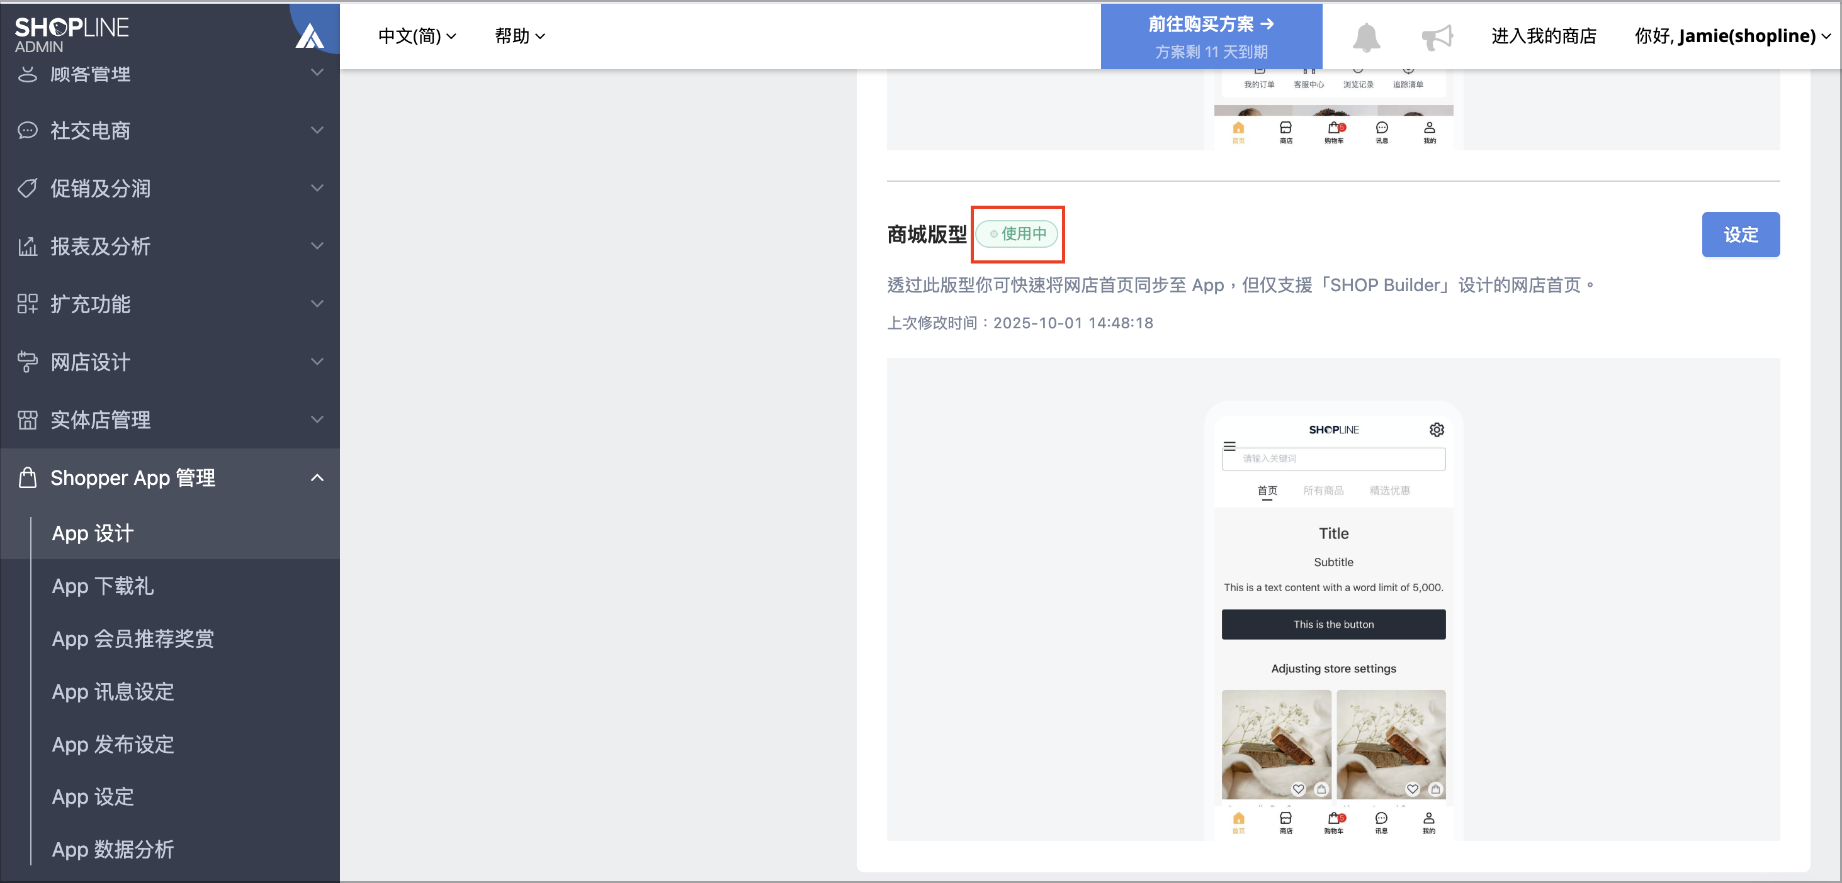Image resolution: width=1842 pixels, height=883 pixels.
Task: Click the 网店设计 paint roller icon
Action: click(27, 362)
